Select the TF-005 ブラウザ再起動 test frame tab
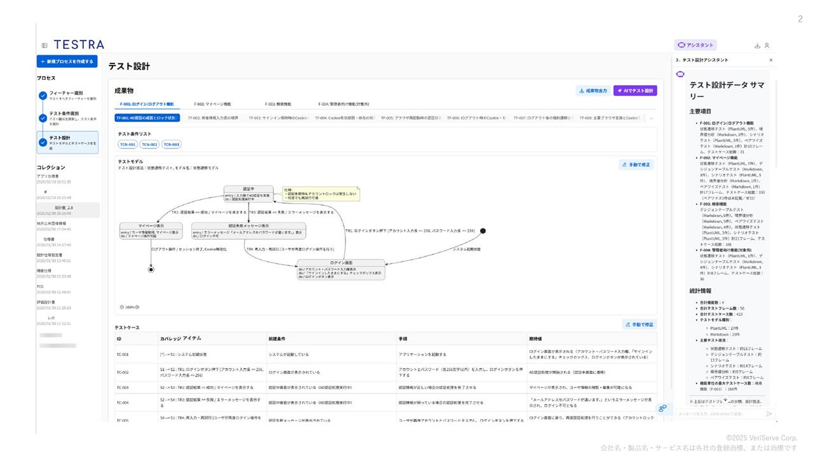813x457 pixels. tap(411, 118)
